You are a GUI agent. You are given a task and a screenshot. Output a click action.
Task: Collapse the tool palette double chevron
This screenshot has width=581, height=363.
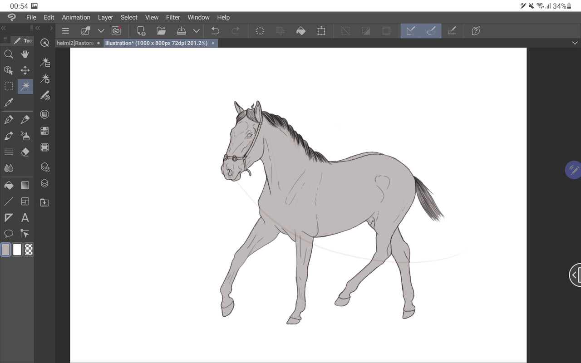pos(4,28)
